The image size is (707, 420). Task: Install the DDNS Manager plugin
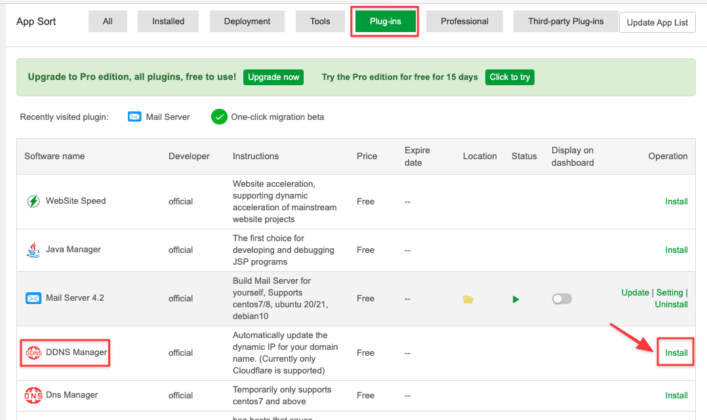pyautogui.click(x=676, y=352)
